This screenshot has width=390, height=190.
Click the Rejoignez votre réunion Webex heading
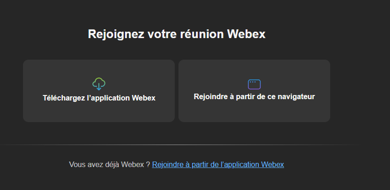177,34
